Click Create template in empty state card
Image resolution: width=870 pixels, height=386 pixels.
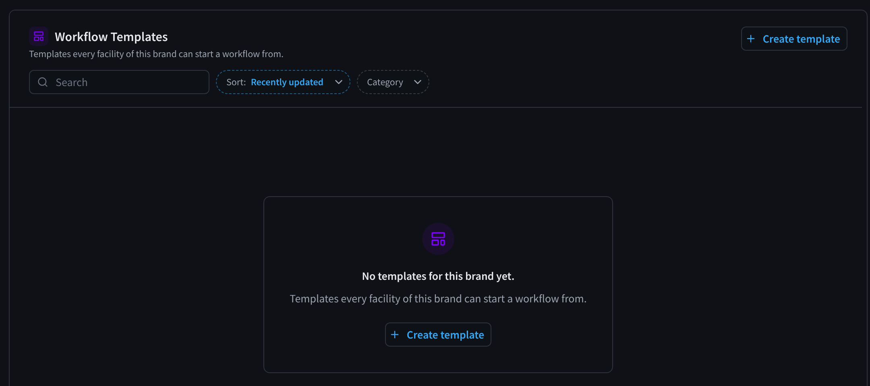[438, 335]
